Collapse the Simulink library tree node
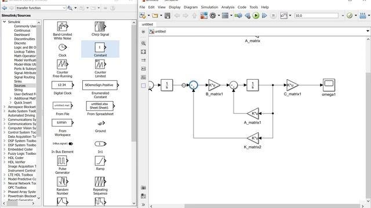This screenshot has width=371, height=208. click(4, 22)
